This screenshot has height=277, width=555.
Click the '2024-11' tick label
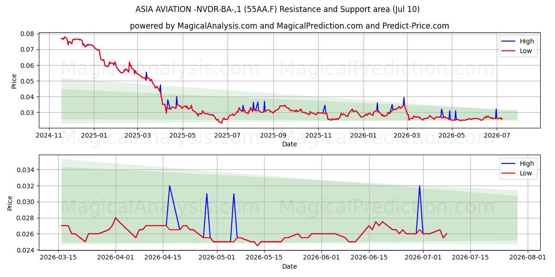tap(49, 135)
